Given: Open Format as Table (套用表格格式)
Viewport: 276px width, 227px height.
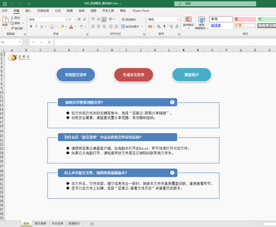Looking at the screenshot, I should 201,23.
